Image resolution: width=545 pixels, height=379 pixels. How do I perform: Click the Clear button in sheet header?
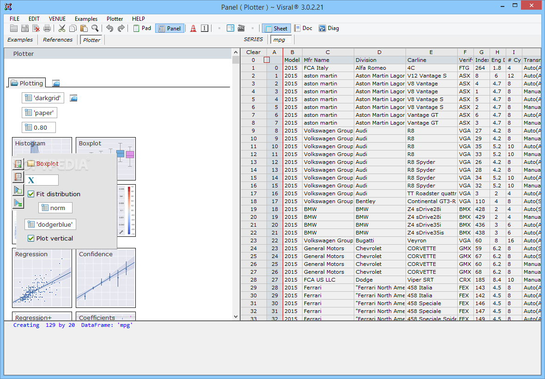tap(254, 52)
